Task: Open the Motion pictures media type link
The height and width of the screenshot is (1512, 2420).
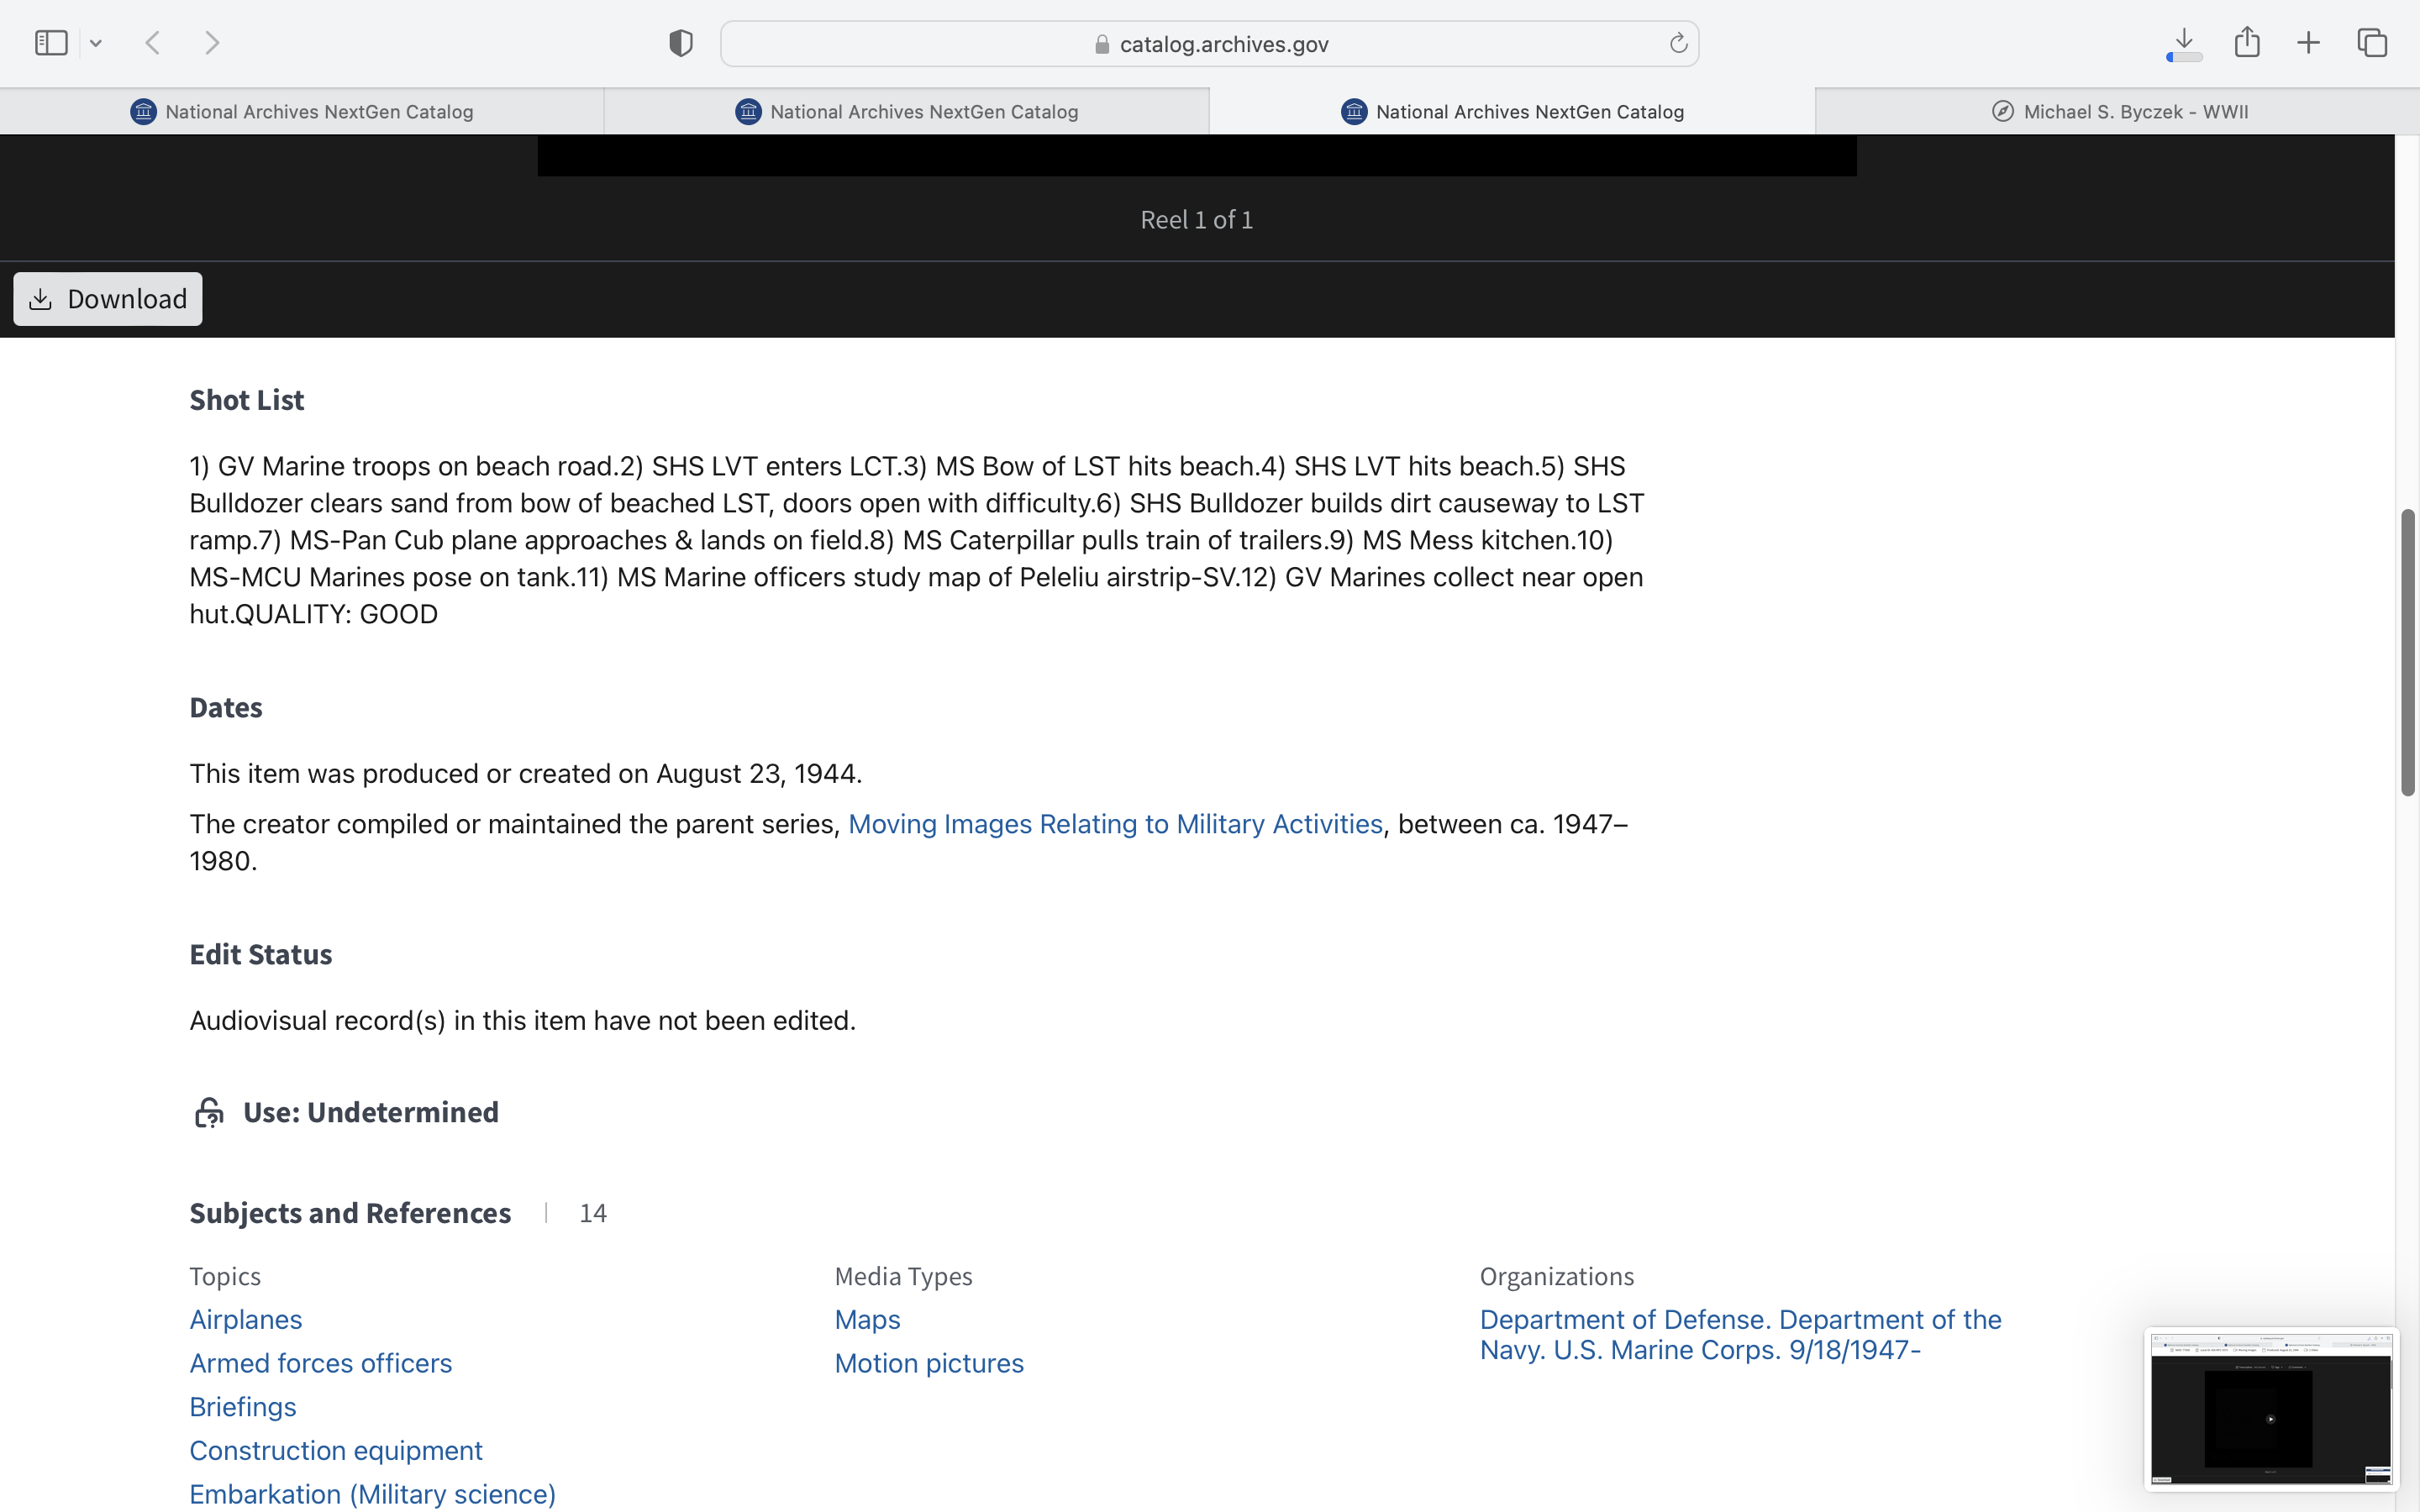Action: (929, 1364)
